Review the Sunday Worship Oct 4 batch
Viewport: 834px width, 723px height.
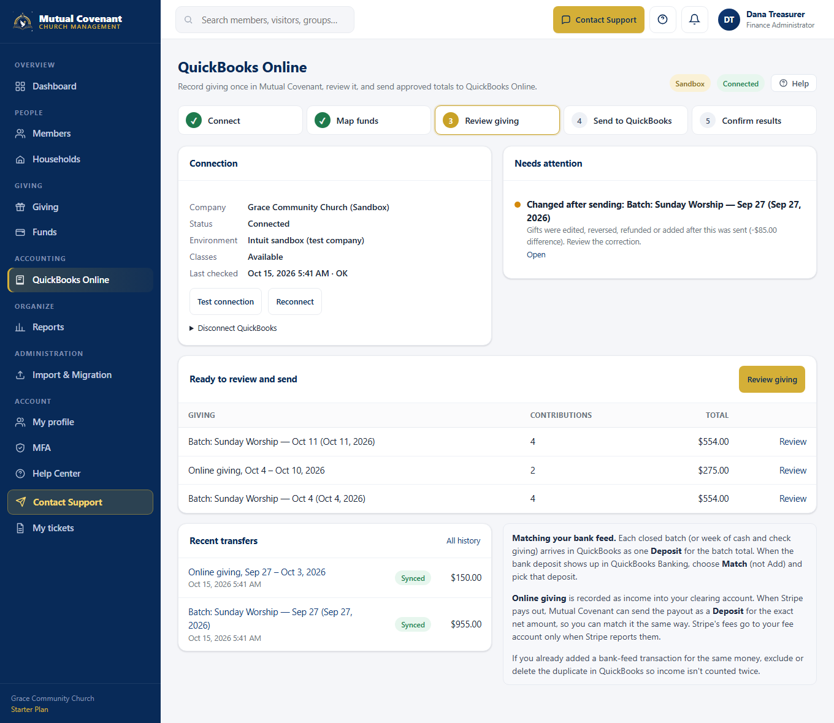793,499
